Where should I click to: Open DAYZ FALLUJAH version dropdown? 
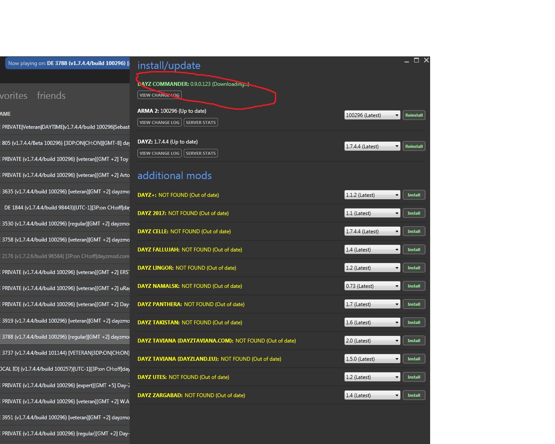point(372,249)
